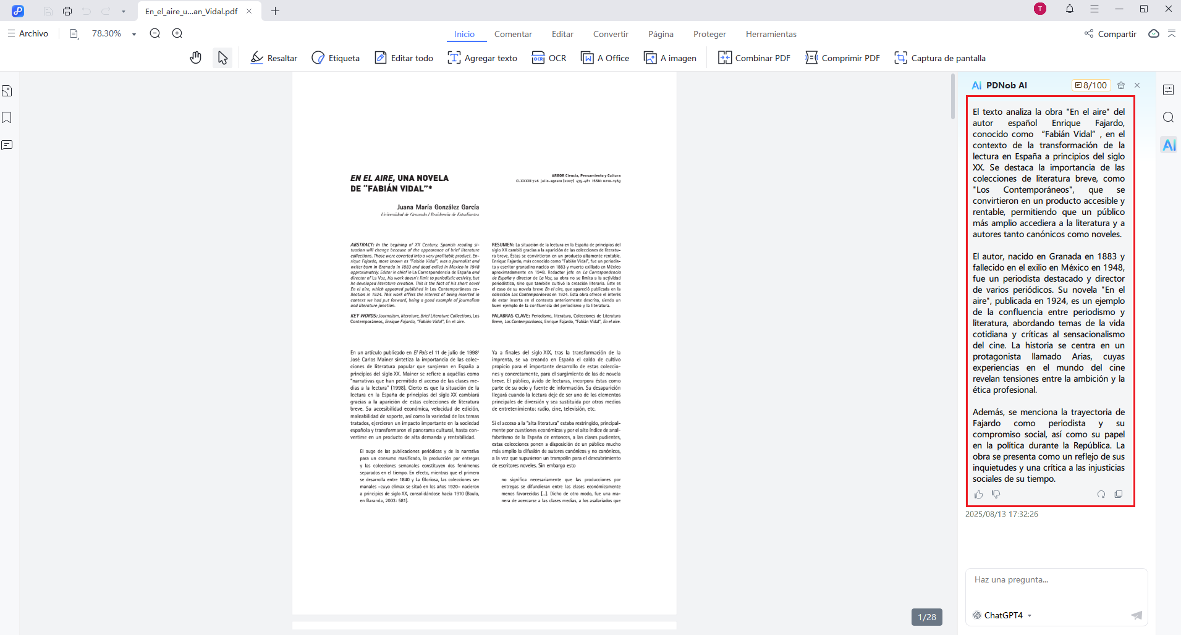The image size is (1181, 635).
Task: Click Comprimir PDF button
Action: click(x=842, y=58)
